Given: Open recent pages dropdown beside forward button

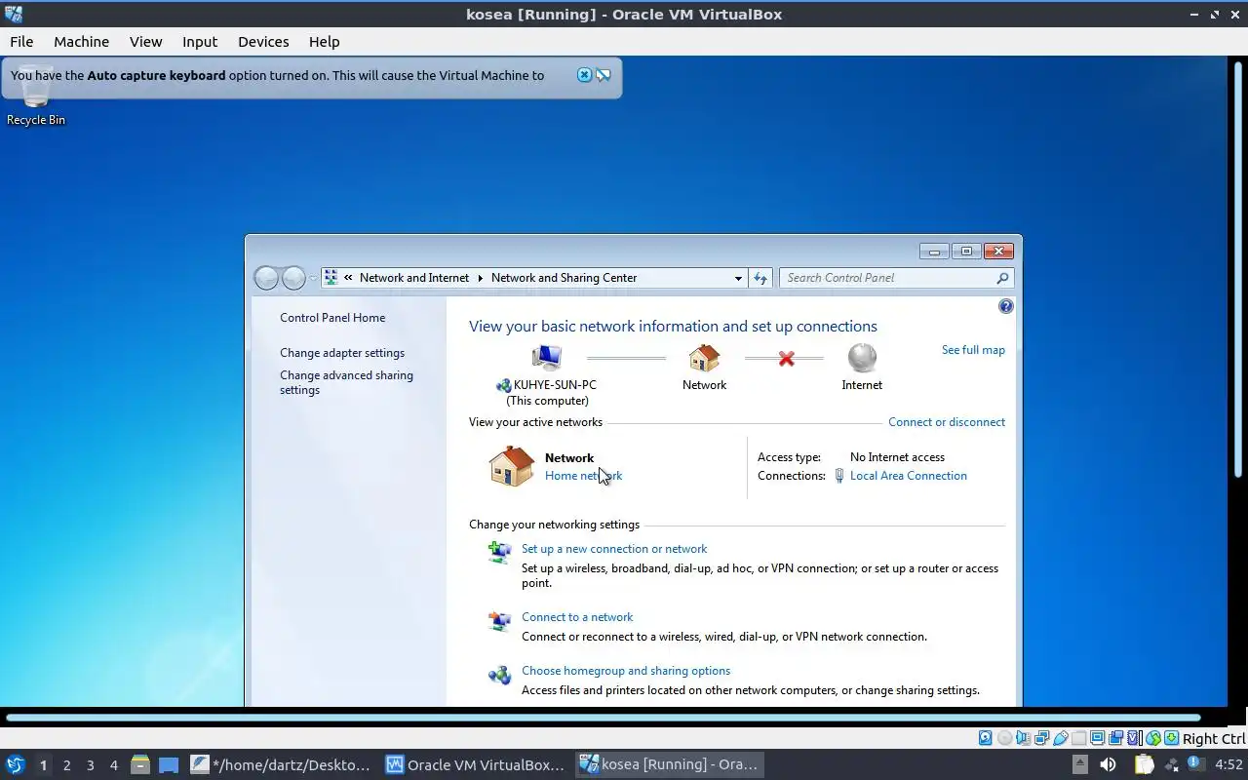Looking at the screenshot, I should pos(313,278).
